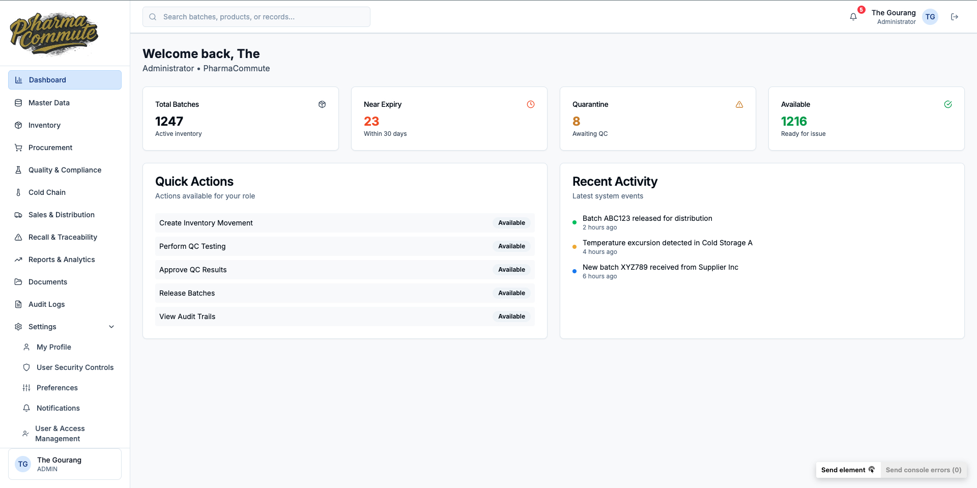Go to Recall & Traceability
The width and height of the screenshot is (977, 488).
click(65, 237)
